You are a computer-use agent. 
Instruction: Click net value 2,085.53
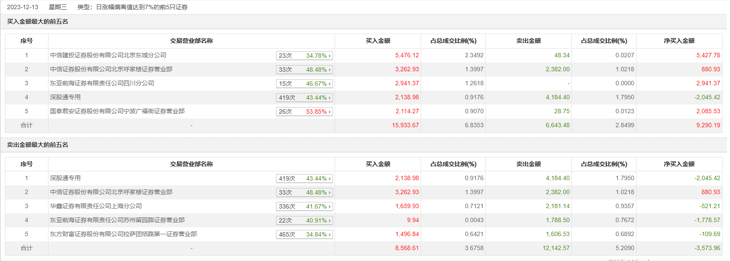[708, 111]
